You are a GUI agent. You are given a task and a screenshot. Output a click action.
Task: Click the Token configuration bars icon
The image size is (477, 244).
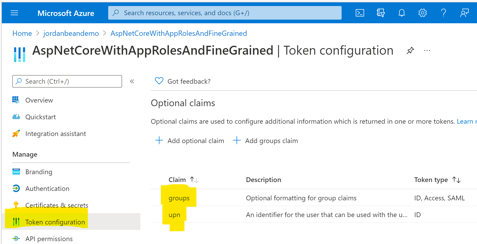(x=16, y=222)
